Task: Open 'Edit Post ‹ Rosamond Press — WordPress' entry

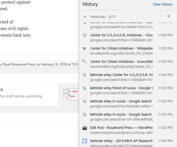Action: tap(121, 128)
